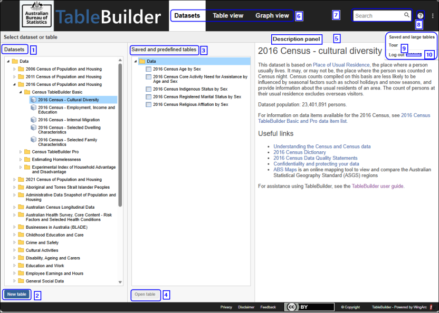Click folder icon of General Social Data
This screenshot has width=439, height=313.
[21, 281]
